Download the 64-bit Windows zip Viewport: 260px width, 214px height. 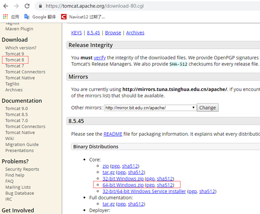(123, 185)
